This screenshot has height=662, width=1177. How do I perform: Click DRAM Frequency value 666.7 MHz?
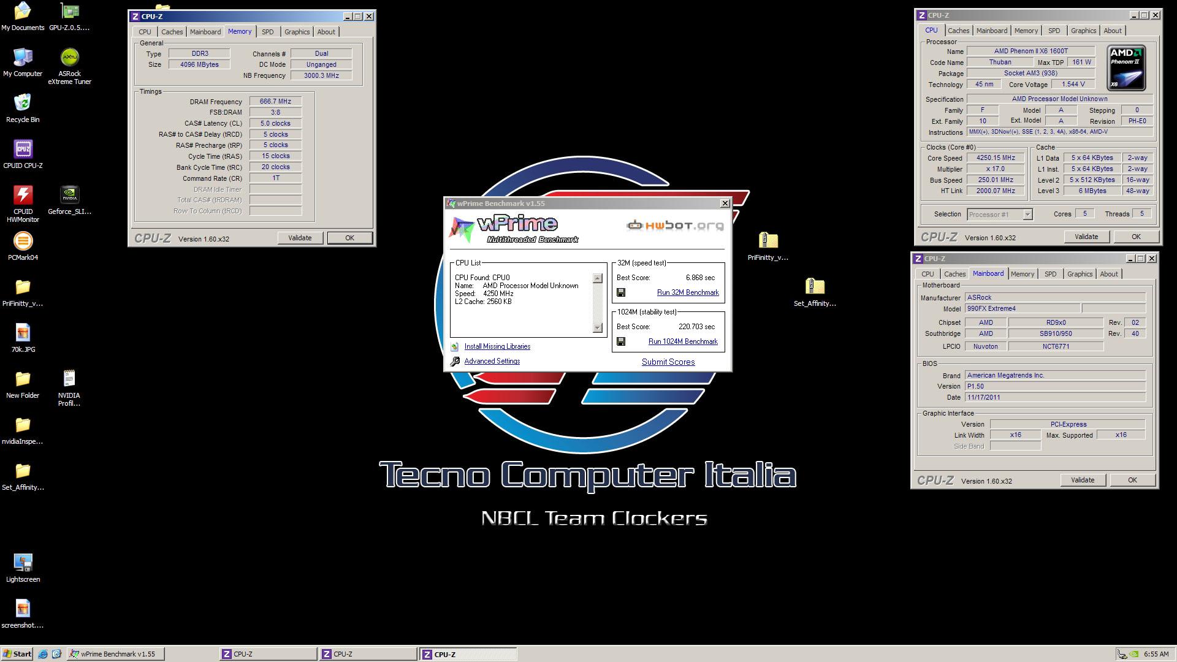(x=275, y=102)
